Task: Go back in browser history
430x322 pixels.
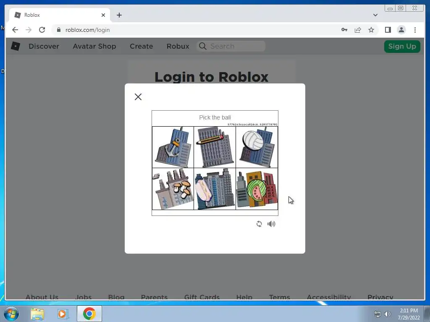Action: pos(15,30)
